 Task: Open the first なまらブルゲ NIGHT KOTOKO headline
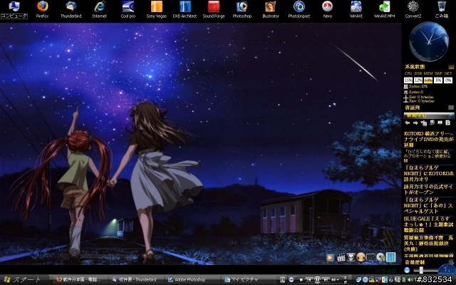click(x=429, y=173)
